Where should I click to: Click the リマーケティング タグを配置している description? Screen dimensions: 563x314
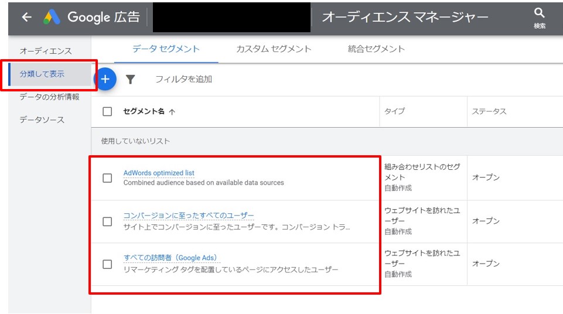tap(231, 269)
